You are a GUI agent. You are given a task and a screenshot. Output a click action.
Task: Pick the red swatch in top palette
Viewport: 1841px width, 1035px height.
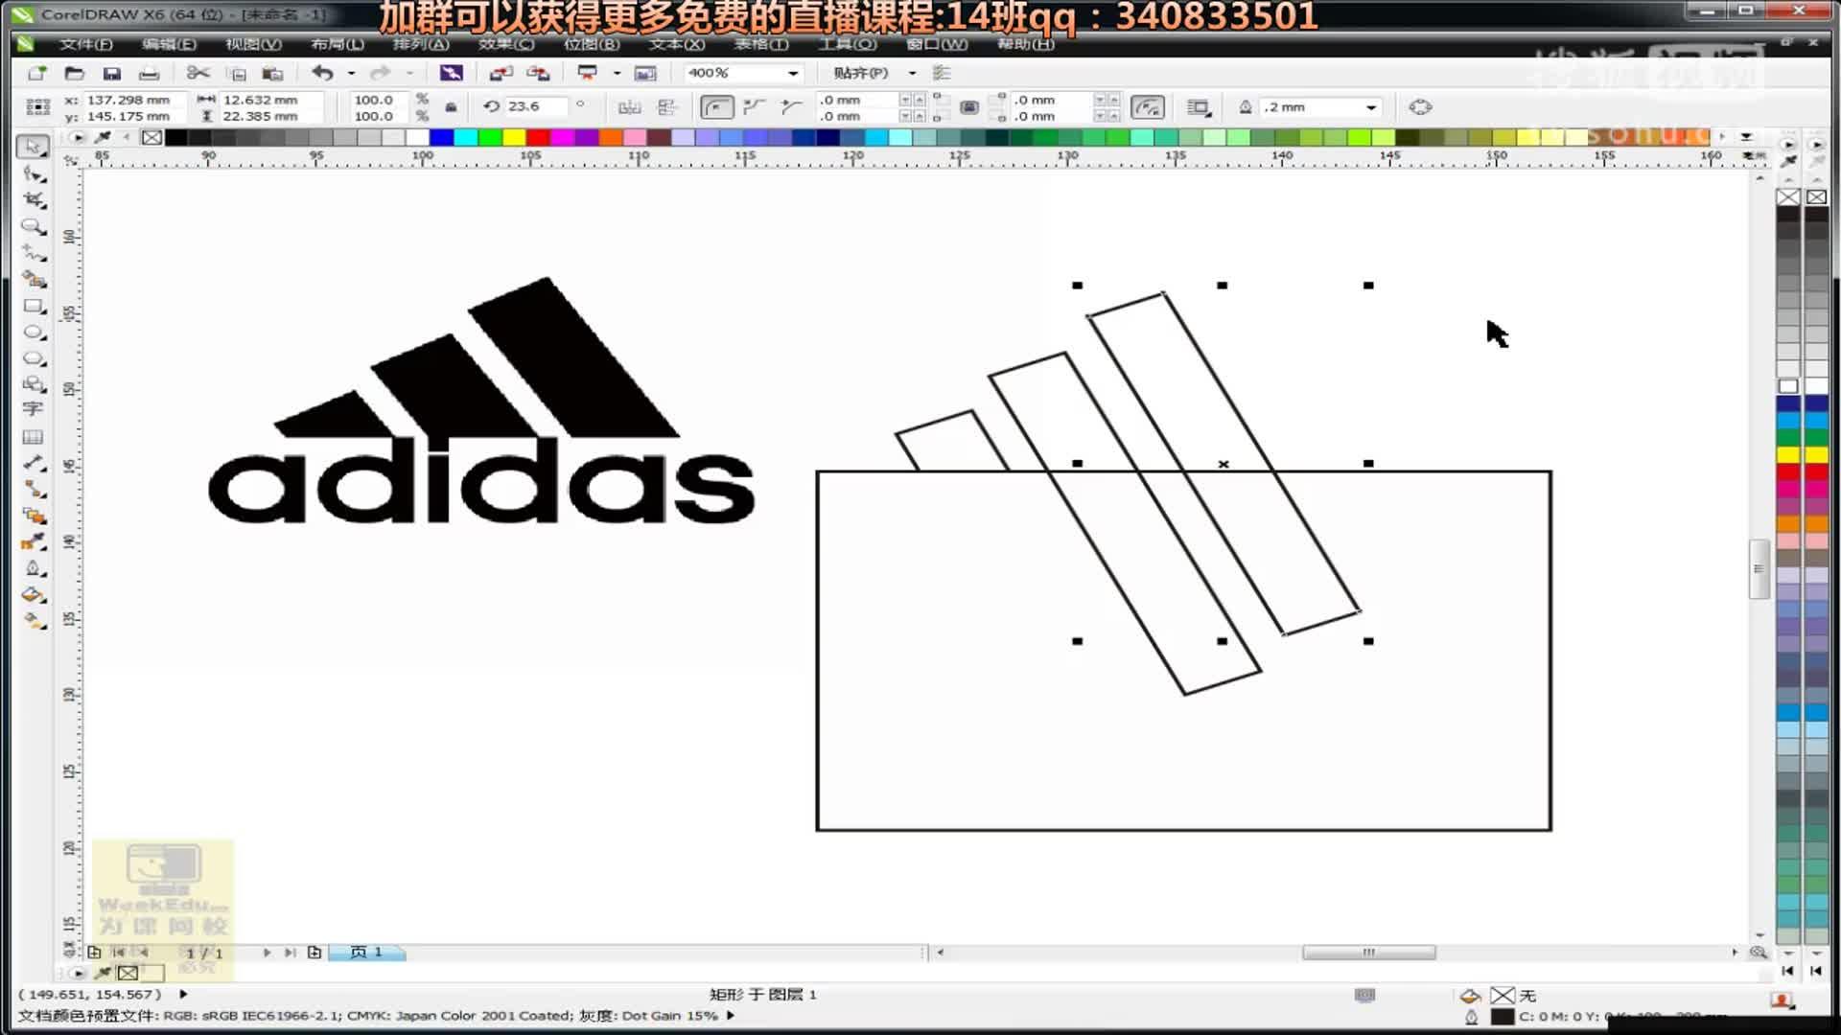(538, 137)
